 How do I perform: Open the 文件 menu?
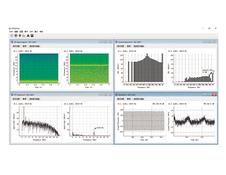tap(11, 32)
